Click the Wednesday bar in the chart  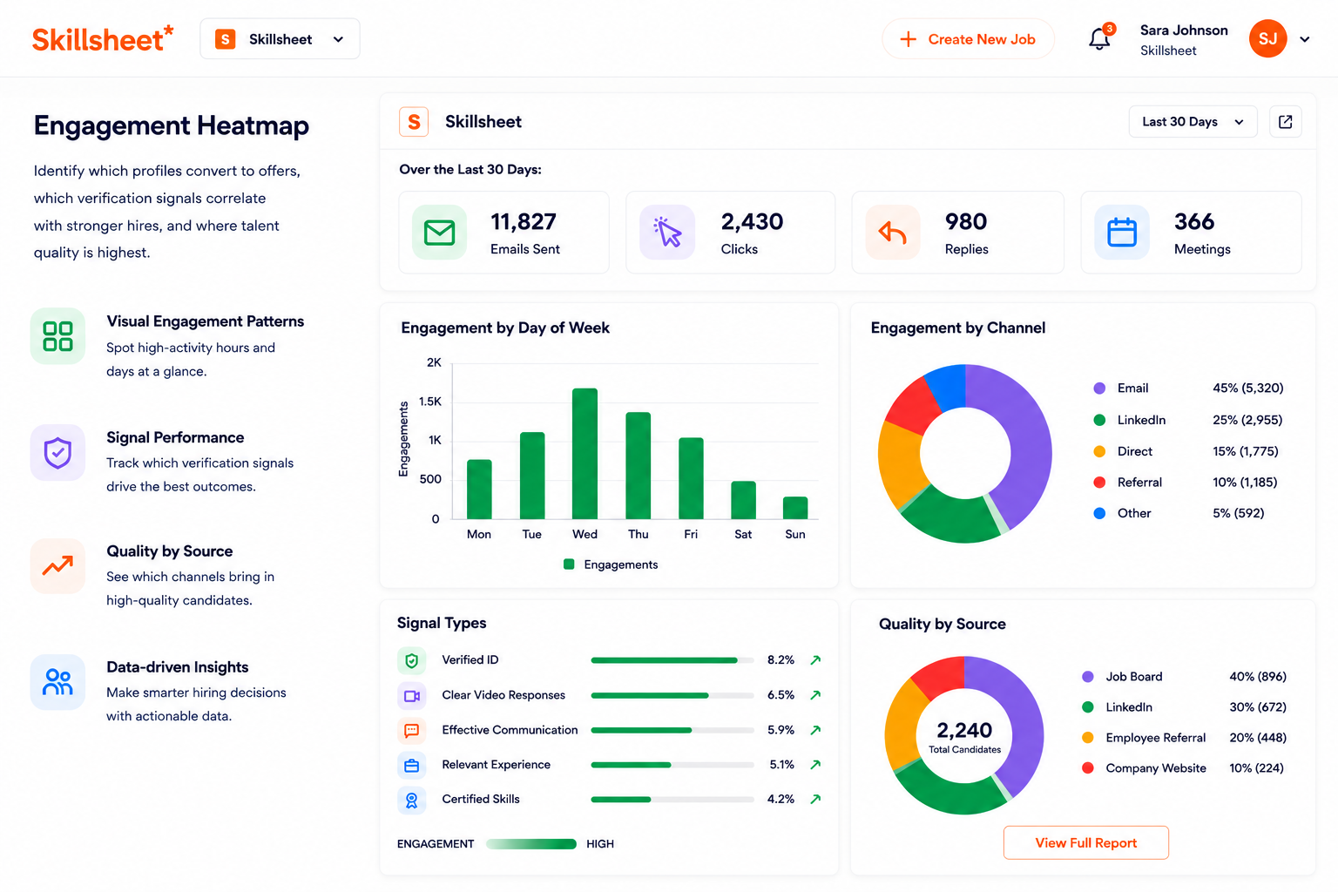pyautogui.click(x=585, y=454)
